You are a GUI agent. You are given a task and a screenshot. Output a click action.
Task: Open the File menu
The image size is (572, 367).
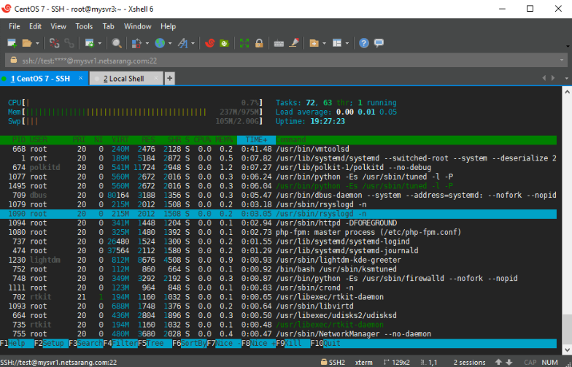(15, 26)
